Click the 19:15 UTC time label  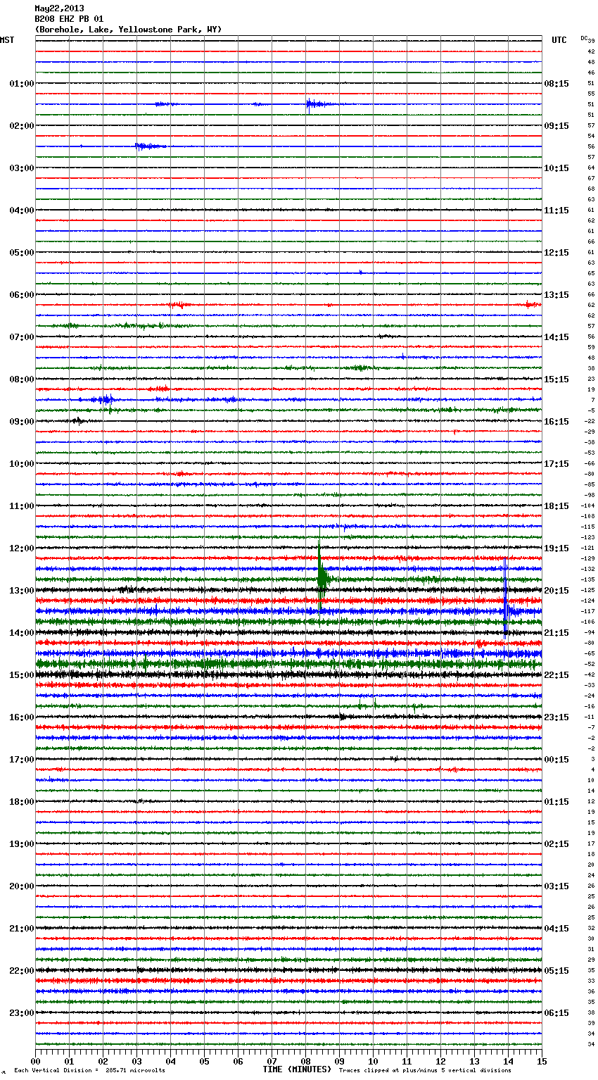point(556,548)
